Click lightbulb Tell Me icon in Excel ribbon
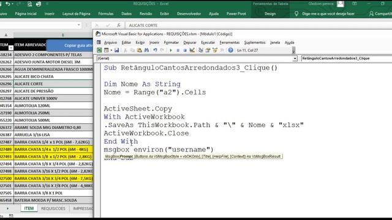Screen dimensions: 392x220 [296, 13]
